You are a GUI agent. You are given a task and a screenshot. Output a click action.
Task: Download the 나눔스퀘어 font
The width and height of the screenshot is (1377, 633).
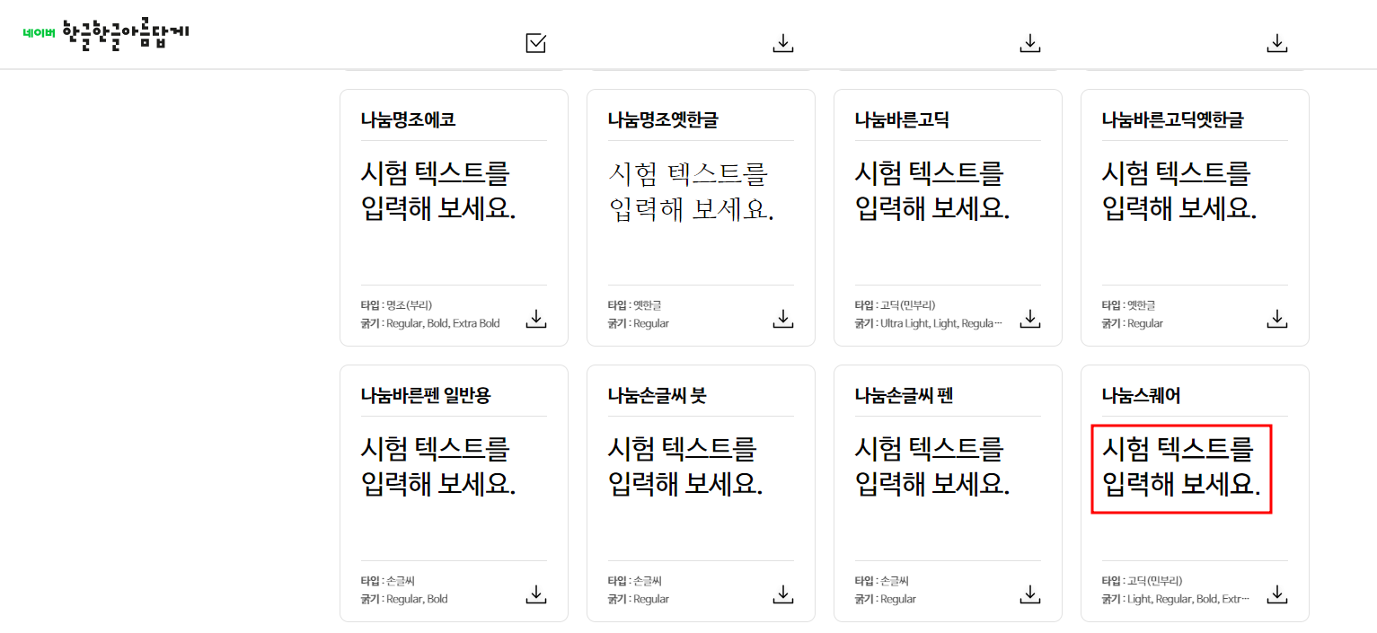1276,593
